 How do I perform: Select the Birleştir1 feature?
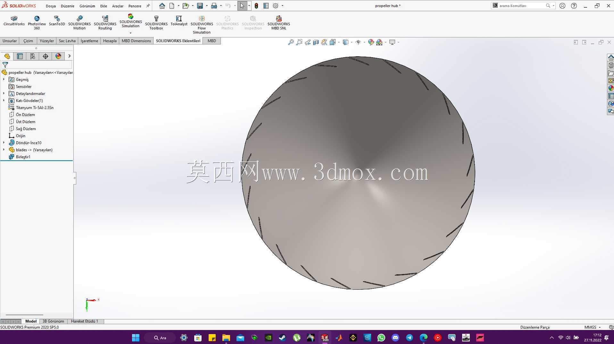23,157
